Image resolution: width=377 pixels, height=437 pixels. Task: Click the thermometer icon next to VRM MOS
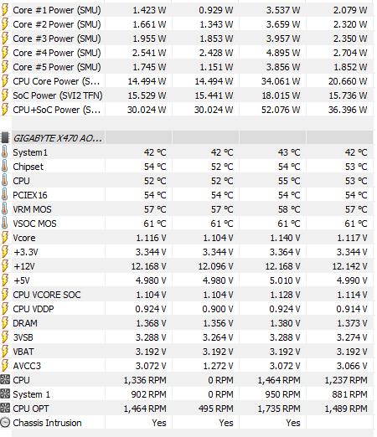[5, 209]
